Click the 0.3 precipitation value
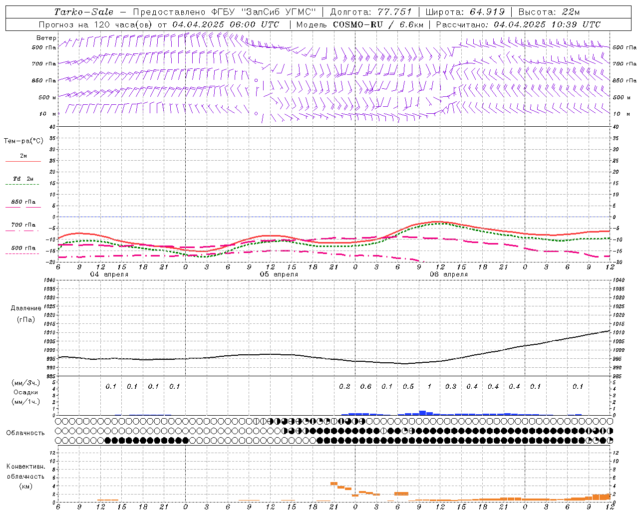The height and width of the screenshot is (511, 639). [x=451, y=387]
